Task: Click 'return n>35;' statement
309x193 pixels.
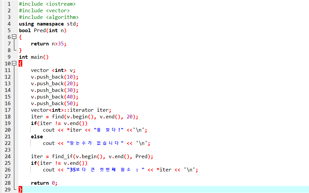Action: point(49,44)
